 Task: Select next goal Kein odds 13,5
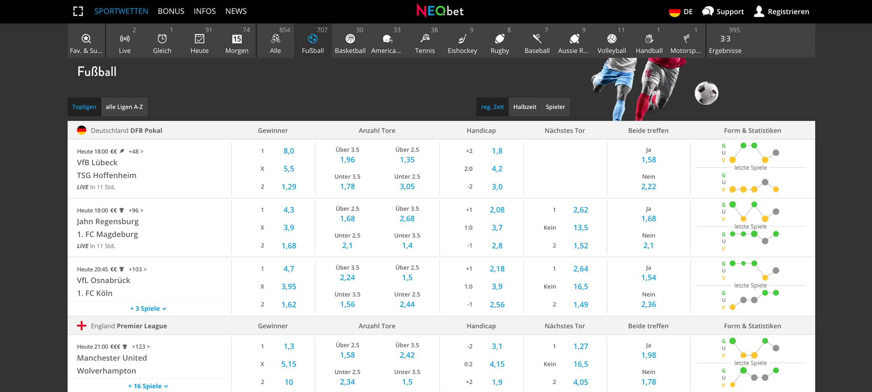point(581,228)
